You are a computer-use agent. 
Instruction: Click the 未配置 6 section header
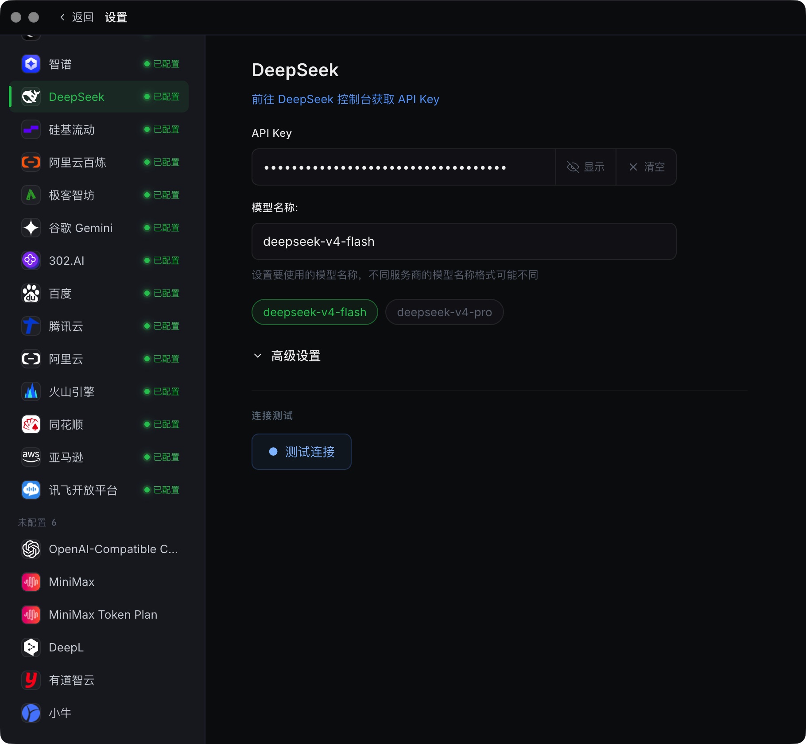[x=37, y=523]
